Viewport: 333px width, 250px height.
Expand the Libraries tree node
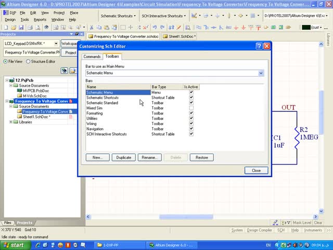pyautogui.click(x=11, y=122)
